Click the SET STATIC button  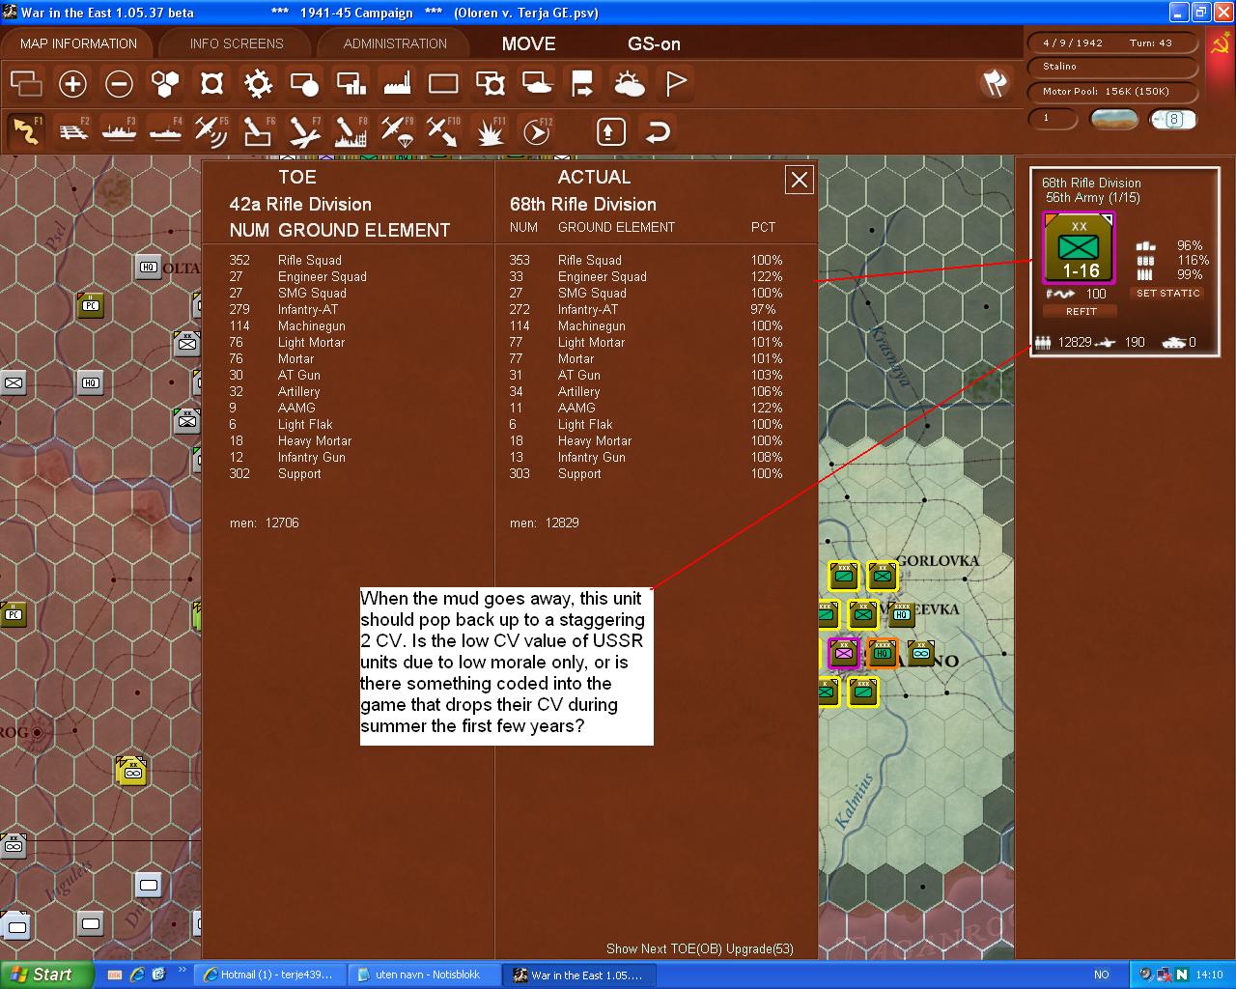tap(1167, 293)
